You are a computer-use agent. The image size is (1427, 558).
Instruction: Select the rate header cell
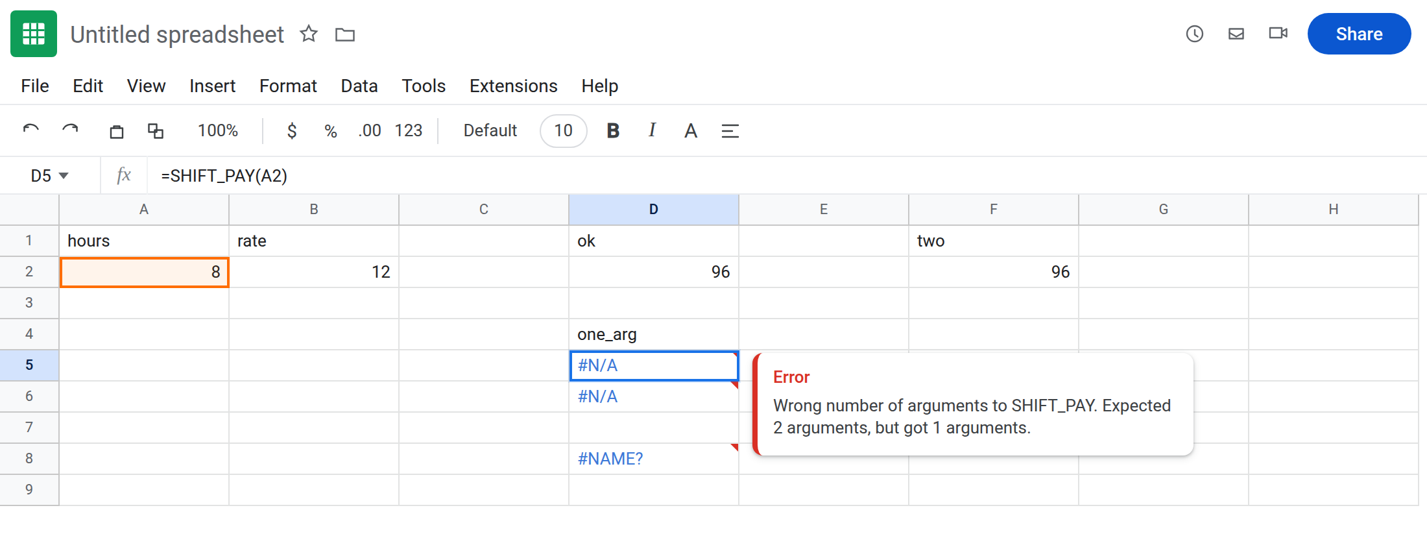314,241
